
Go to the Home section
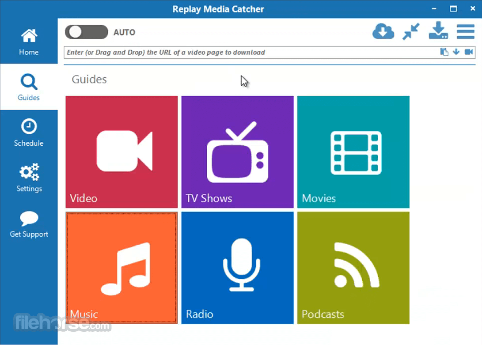[x=29, y=41]
